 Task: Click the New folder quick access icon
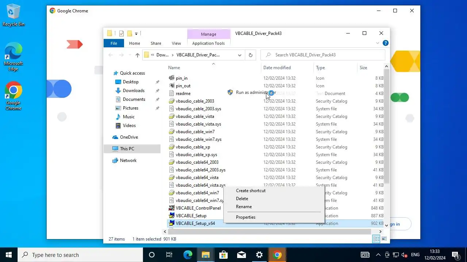[x=129, y=33]
